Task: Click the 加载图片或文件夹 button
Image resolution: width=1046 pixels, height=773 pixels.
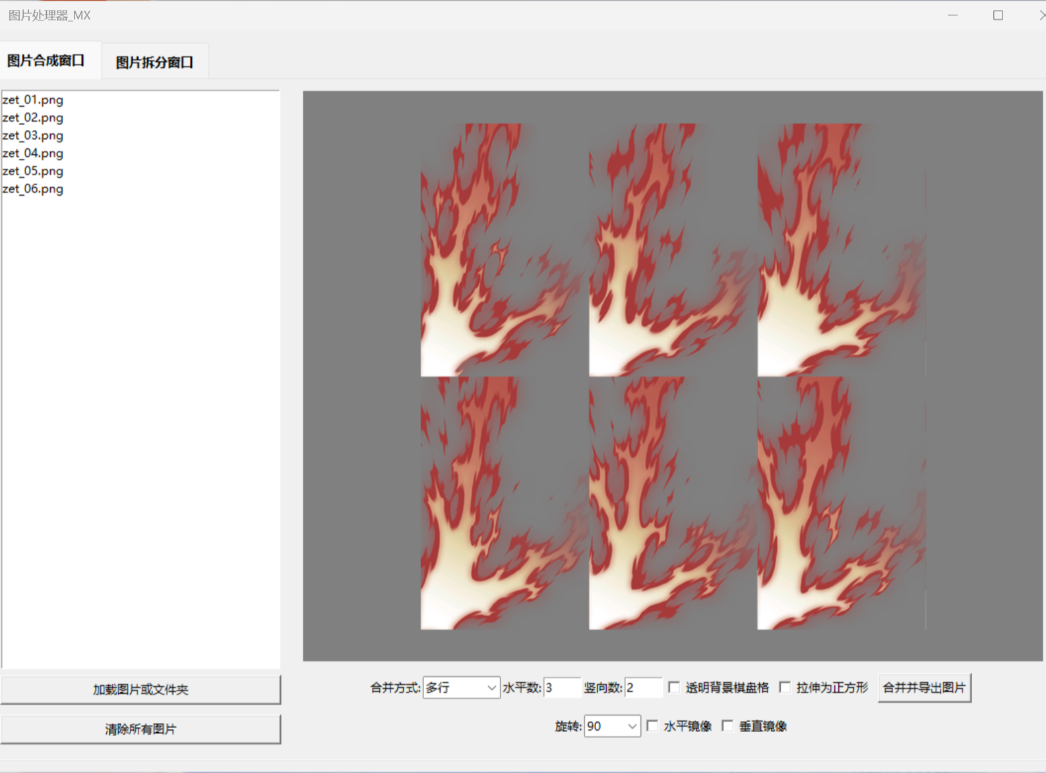Action: click(x=140, y=689)
